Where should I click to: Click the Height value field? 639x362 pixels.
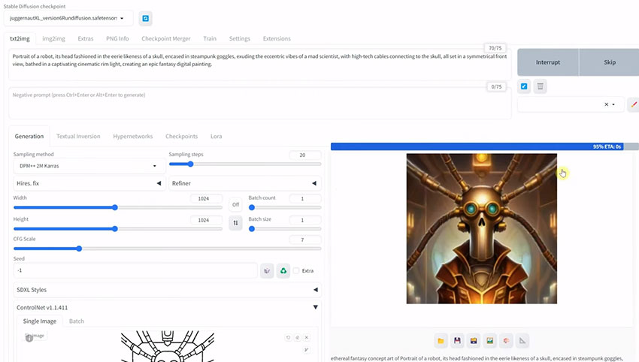(x=206, y=220)
